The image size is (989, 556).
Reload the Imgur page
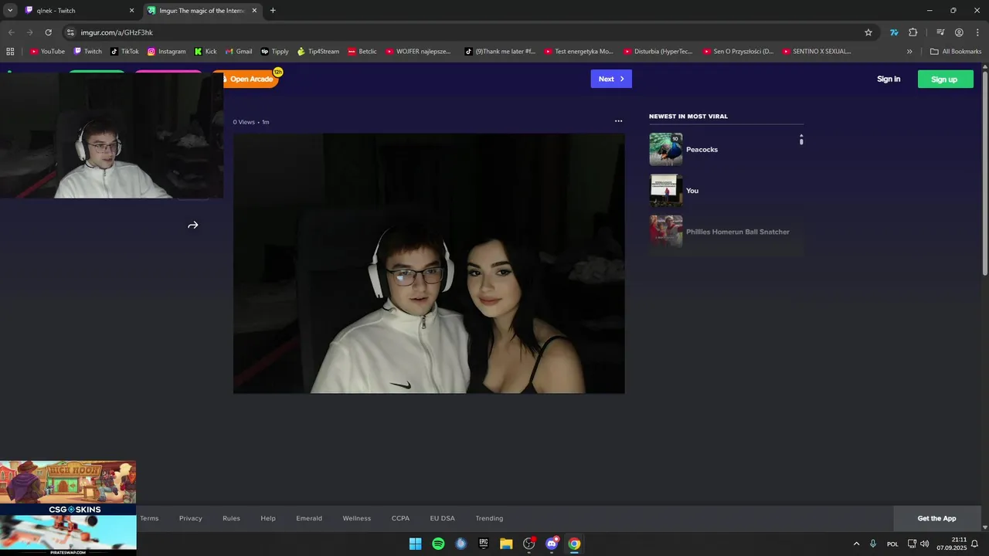48,32
